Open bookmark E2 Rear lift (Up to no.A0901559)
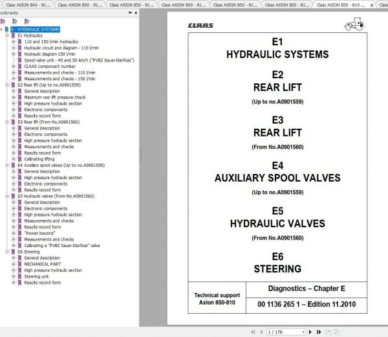The height and width of the screenshot is (337, 388). coord(49,85)
